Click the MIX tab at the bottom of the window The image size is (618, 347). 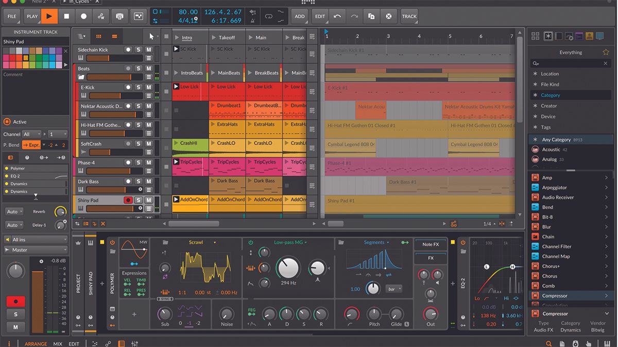[57, 343]
